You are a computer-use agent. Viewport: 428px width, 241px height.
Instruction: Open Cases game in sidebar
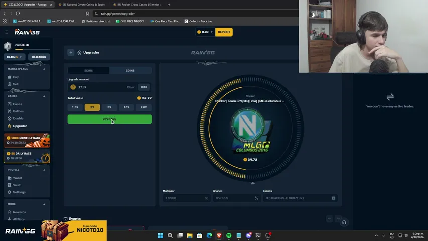point(17,104)
